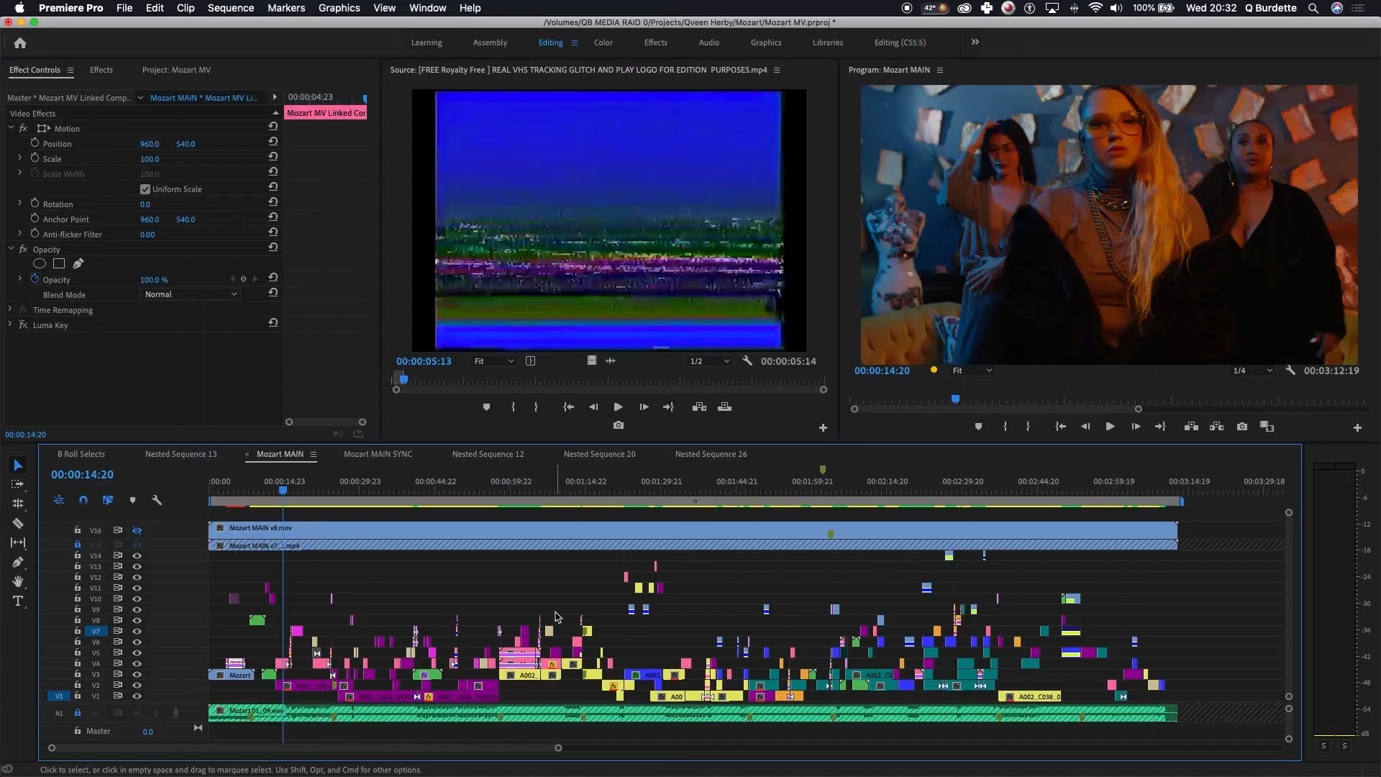
Task: Toggle Linked Selection in timeline
Action: [x=108, y=500]
